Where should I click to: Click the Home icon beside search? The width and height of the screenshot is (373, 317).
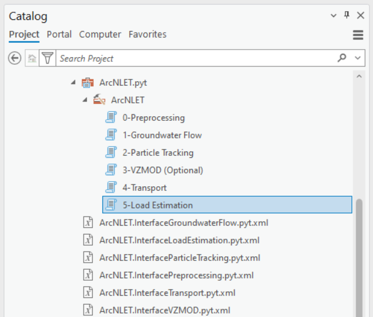click(32, 58)
